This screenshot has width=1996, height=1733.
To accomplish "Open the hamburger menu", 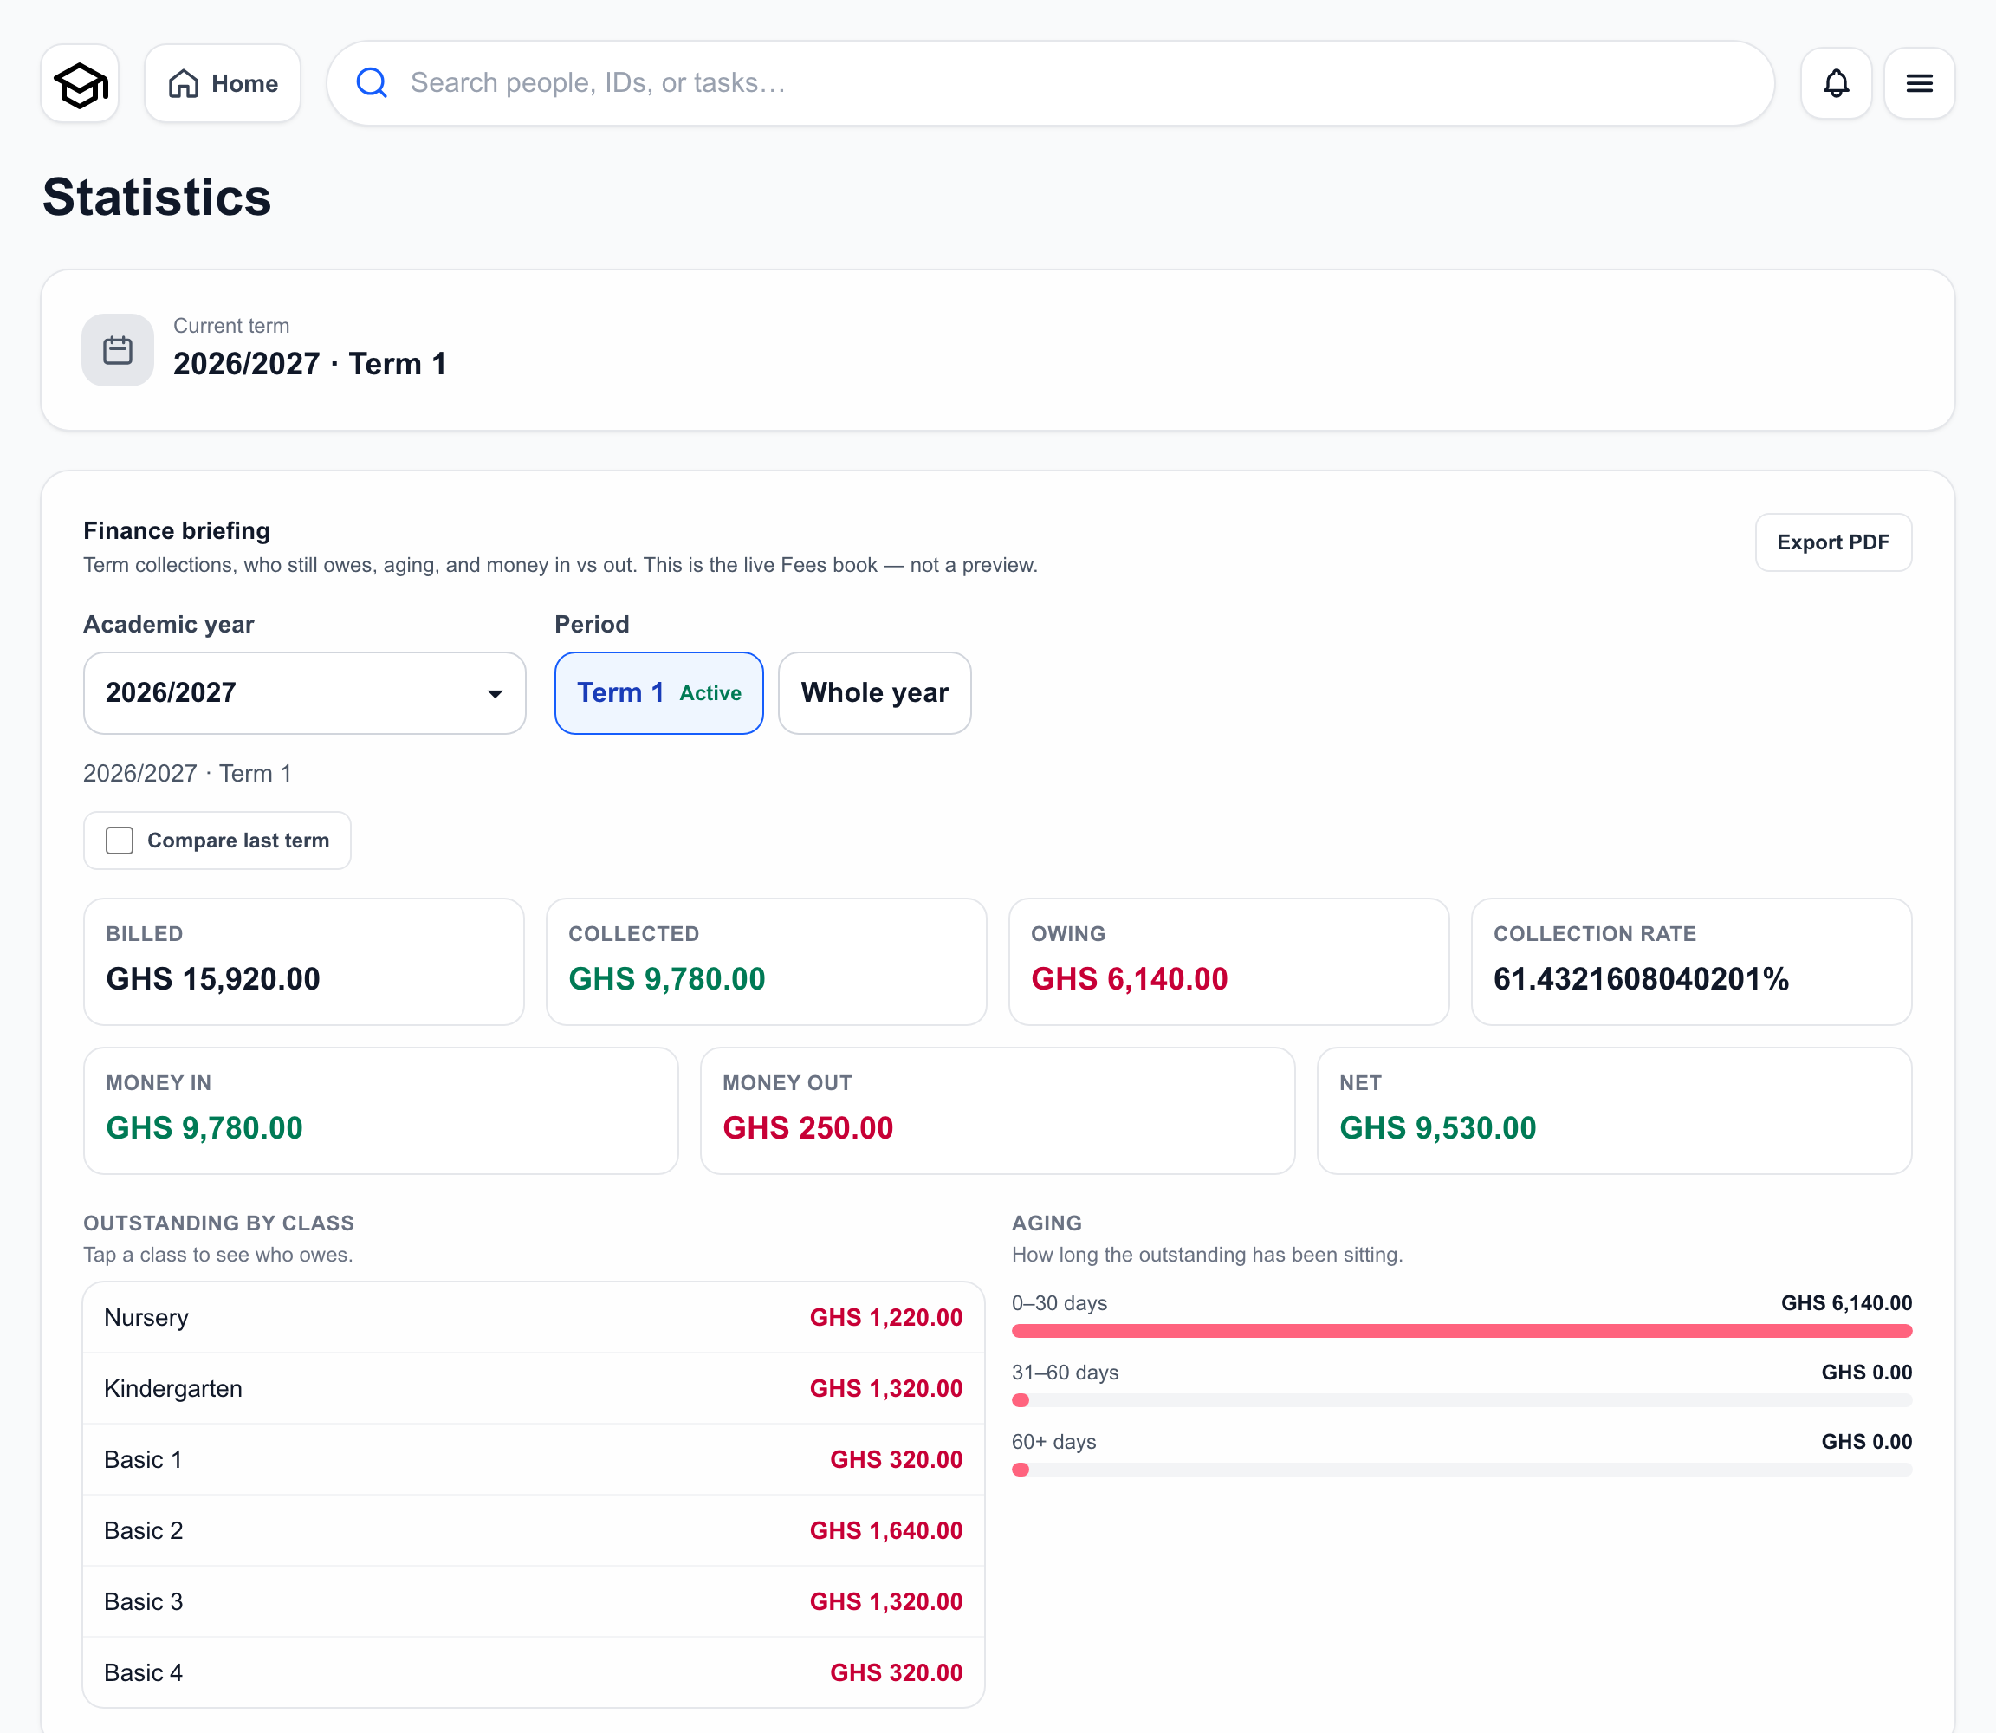I will pyautogui.click(x=1919, y=84).
